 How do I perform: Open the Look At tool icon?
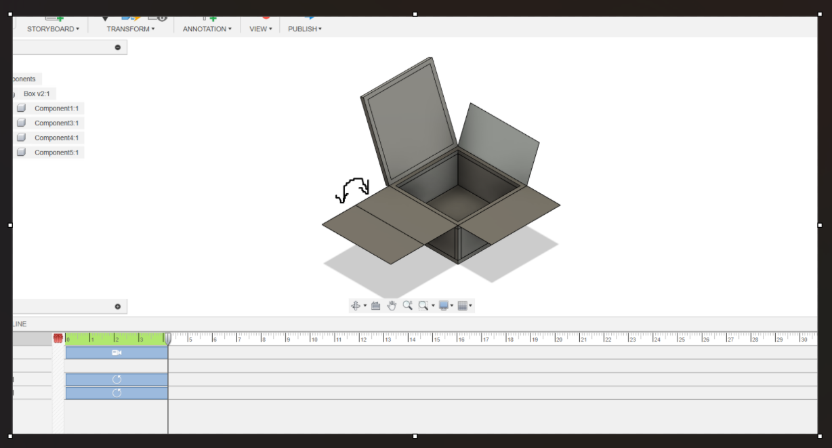(375, 305)
